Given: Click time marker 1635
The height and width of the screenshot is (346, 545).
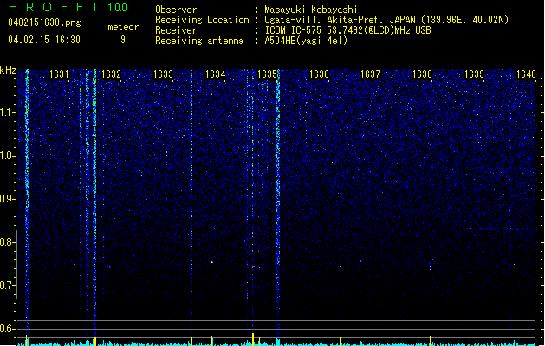Looking at the screenshot, I should [x=267, y=74].
